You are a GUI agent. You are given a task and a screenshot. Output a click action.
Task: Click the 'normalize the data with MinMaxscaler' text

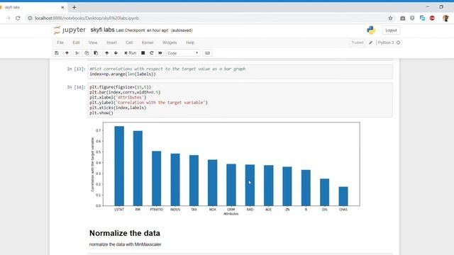pyautogui.click(x=125, y=244)
